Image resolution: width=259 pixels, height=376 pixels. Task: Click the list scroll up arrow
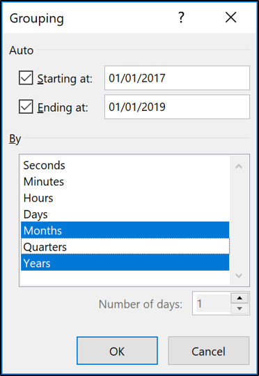[x=239, y=167]
